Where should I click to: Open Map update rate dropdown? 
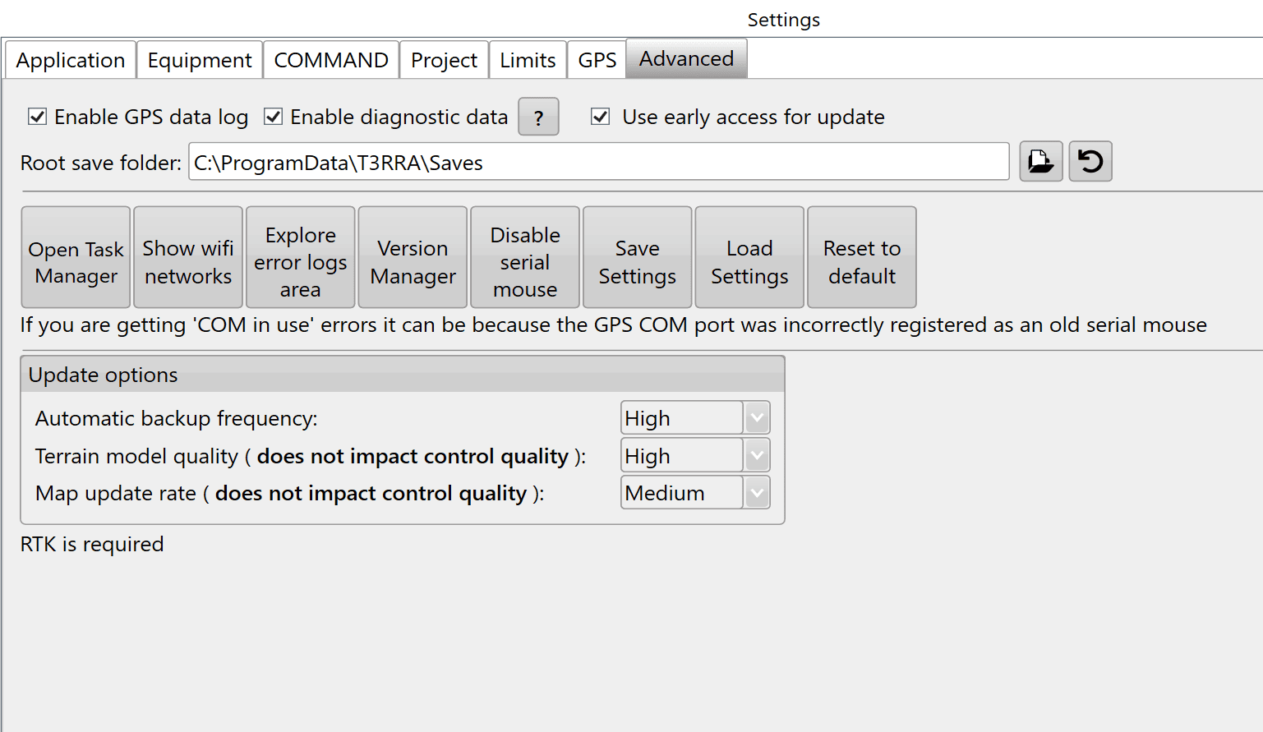coord(695,492)
